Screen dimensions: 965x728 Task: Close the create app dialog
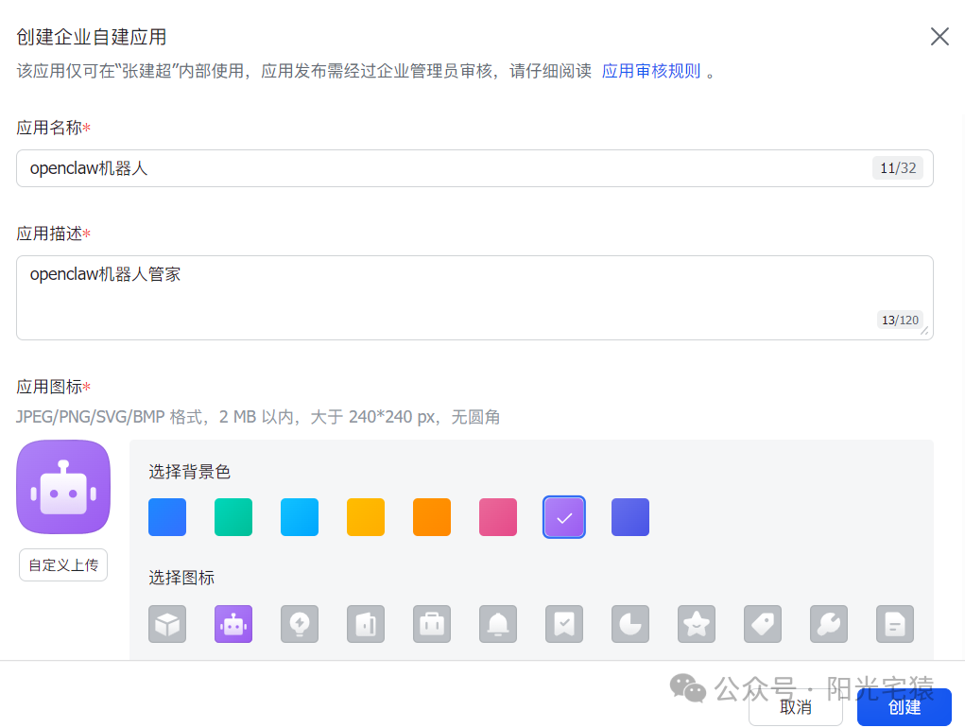pyautogui.click(x=939, y=36)
